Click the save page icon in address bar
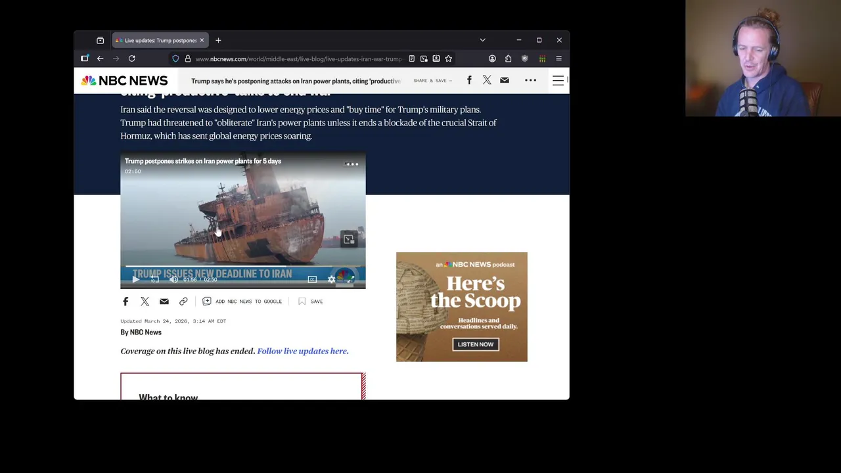Viewport: 841px width, 473px height. [x=436, y=58]
